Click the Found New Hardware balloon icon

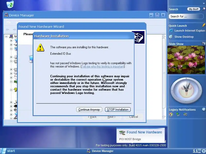[x=122, y=132]
